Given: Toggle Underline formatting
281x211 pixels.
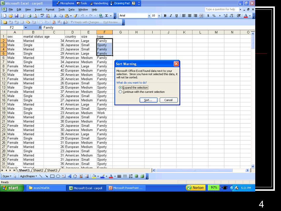Looking at the screenshot, I should tap(177, 16).
